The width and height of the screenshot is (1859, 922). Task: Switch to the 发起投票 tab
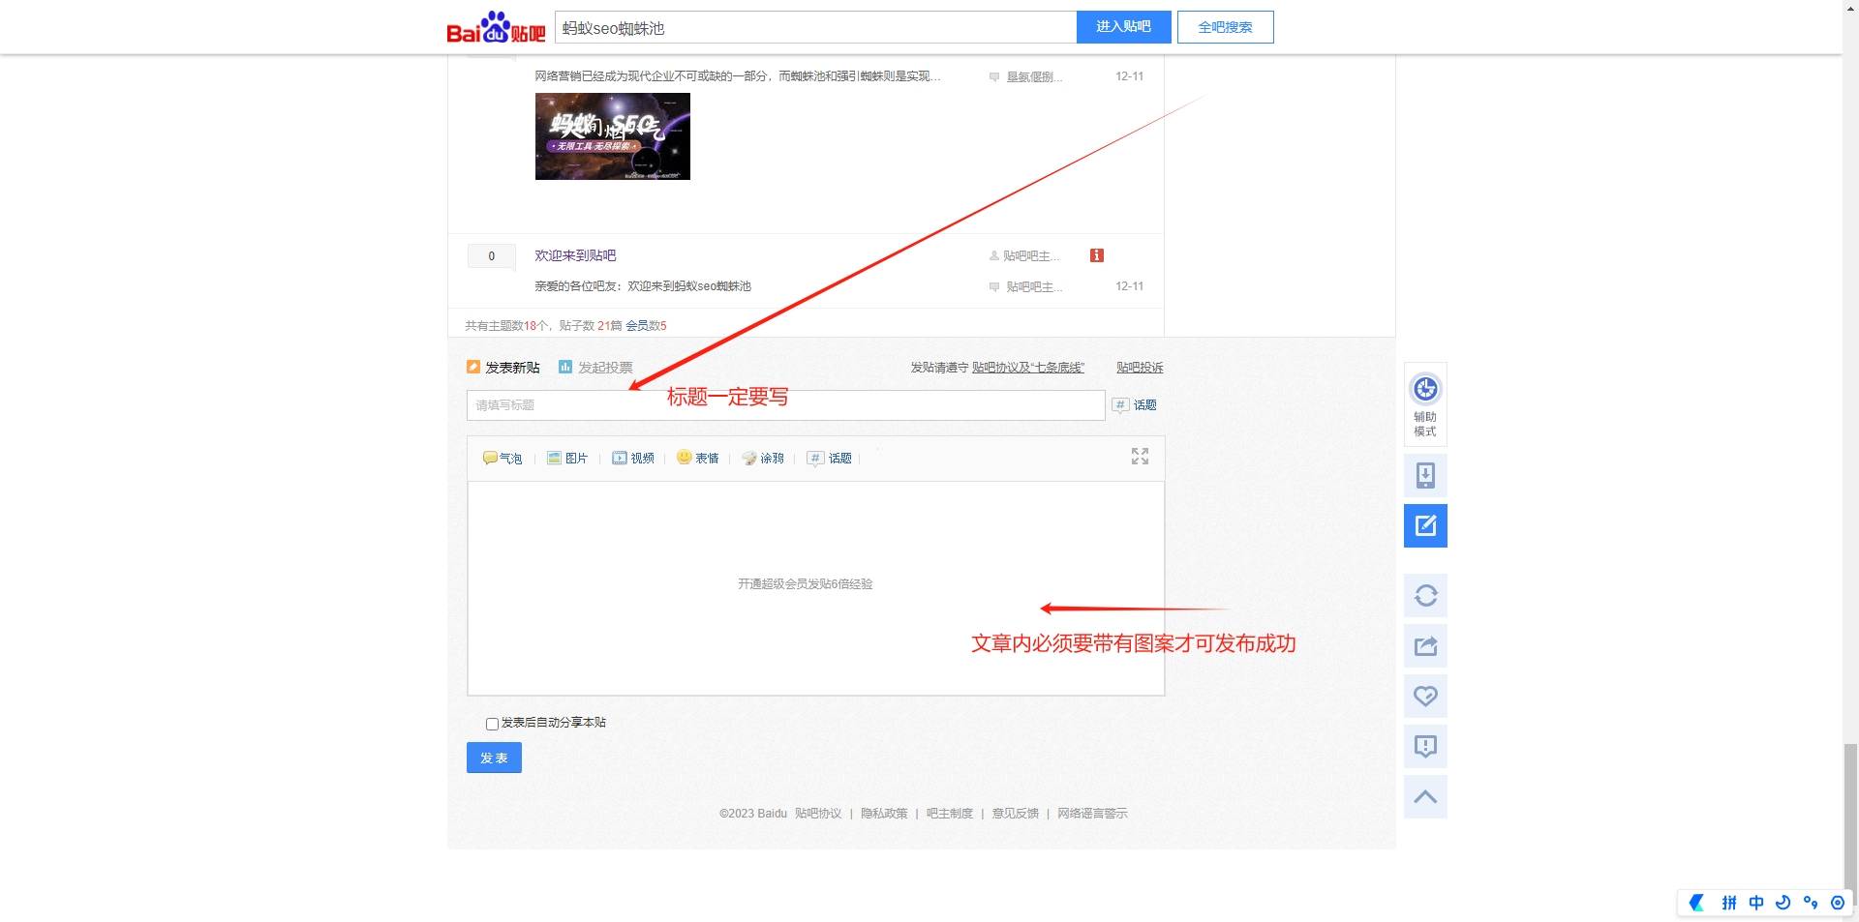tap(595, 368)
